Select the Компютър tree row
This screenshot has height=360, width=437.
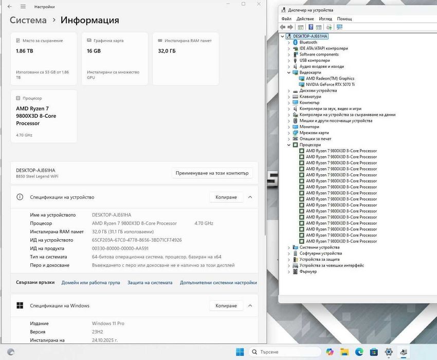(x=309, y=103)
